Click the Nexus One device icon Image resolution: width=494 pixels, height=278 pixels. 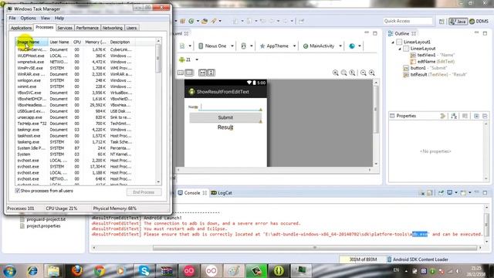201,46
